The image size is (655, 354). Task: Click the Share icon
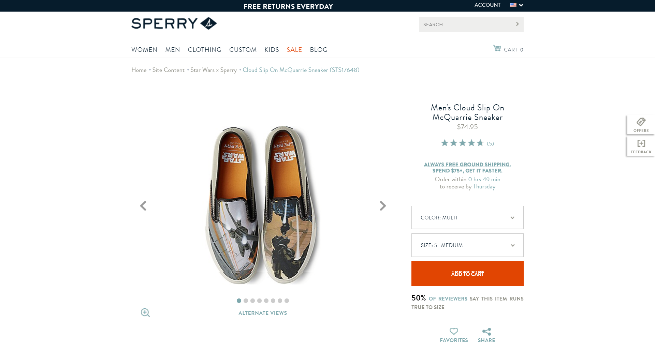(486, 332)
